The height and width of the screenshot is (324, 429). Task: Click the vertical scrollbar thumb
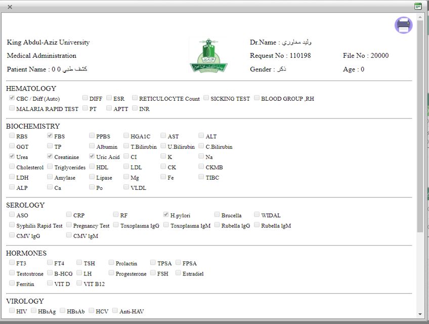pos(420,127)
